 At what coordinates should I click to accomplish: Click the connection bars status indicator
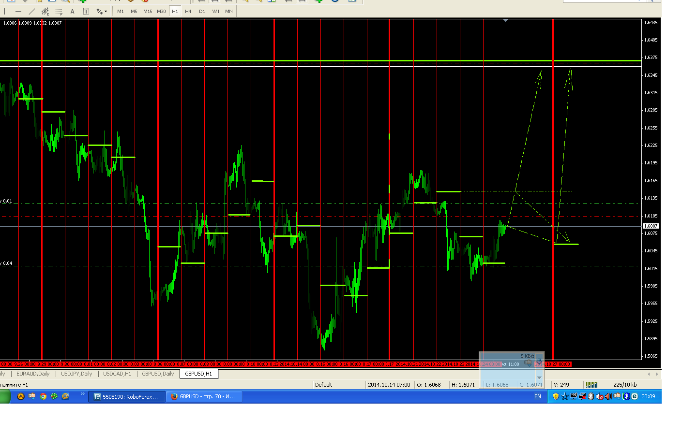591,385
